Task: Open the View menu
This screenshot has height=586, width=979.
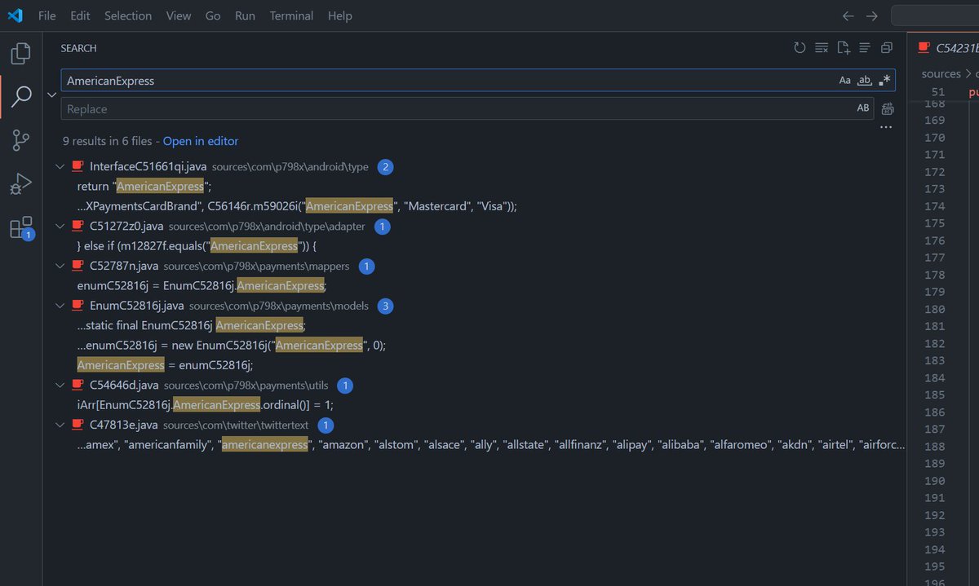Action: (x=179, y=15)
